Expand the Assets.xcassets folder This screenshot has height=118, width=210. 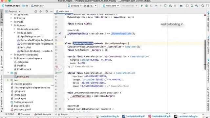[15, 29]
